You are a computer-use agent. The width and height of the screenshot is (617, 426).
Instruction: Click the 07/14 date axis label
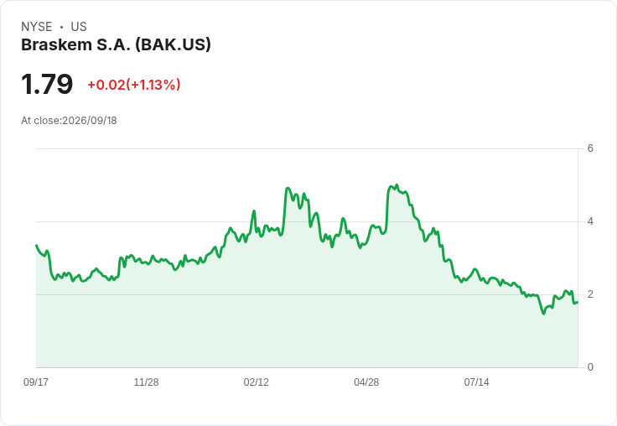point(476,382)
